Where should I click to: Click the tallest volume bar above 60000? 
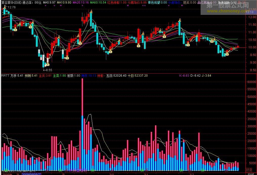coord(82,125)
